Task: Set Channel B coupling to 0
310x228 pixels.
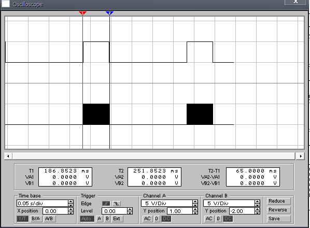Action: 218,219
